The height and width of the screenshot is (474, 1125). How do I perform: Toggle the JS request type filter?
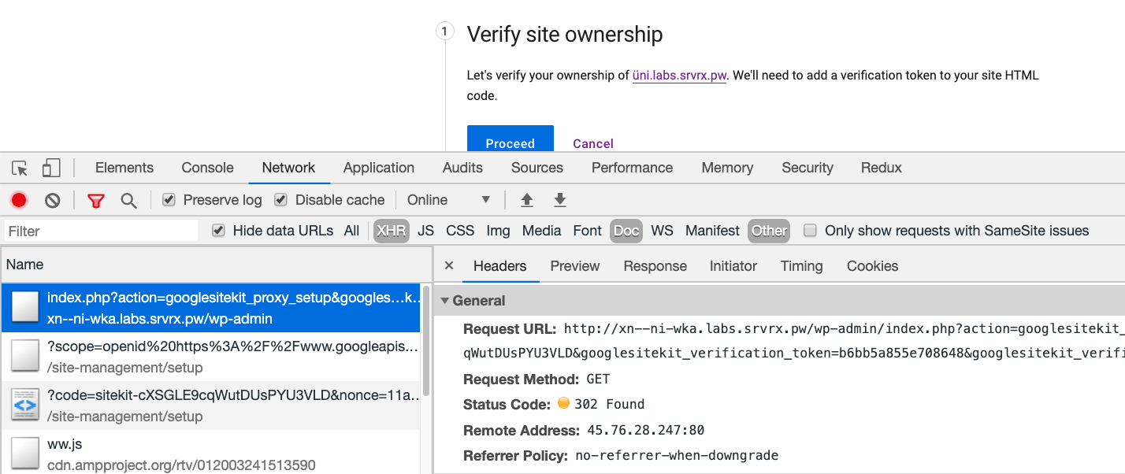(426, 231)
